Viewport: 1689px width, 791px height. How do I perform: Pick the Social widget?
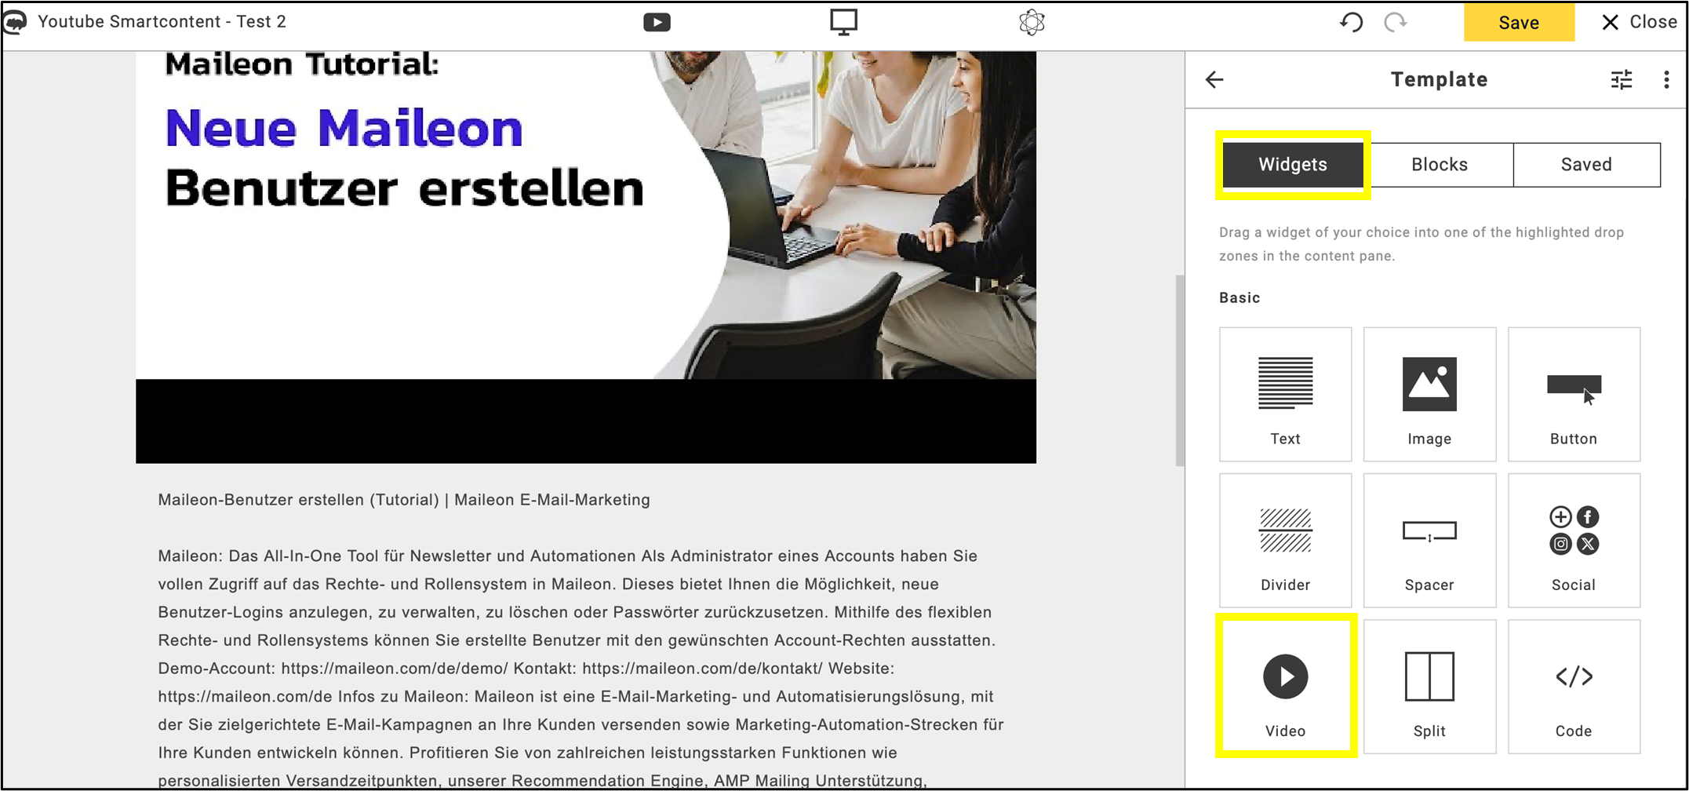pos(1574,540)
